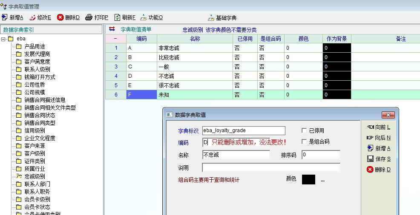Viewport: 420px width, 215px height.
Task: Close the 数据字典取值 dialog
Action: (388, 115)
